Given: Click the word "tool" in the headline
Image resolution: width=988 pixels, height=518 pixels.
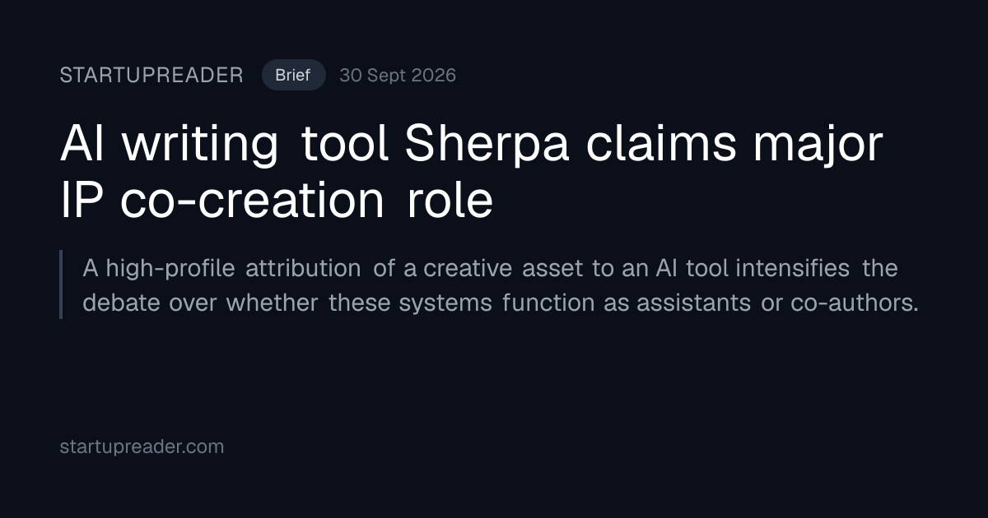Looking at the screenshot, I should tap(345, 145).
